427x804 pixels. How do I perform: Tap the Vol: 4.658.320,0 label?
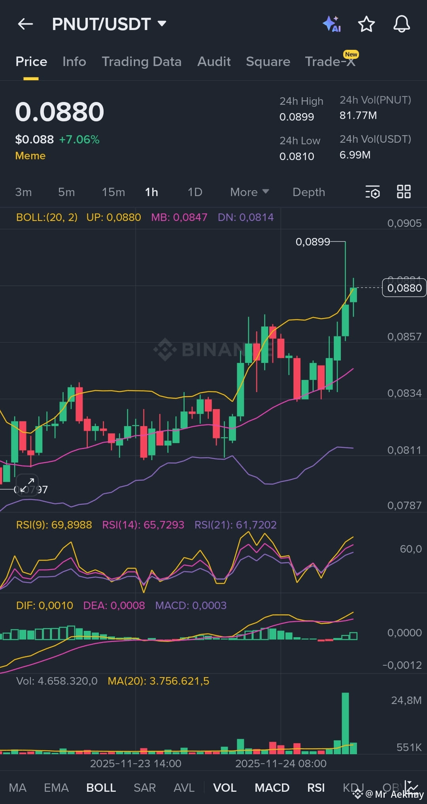57,681
